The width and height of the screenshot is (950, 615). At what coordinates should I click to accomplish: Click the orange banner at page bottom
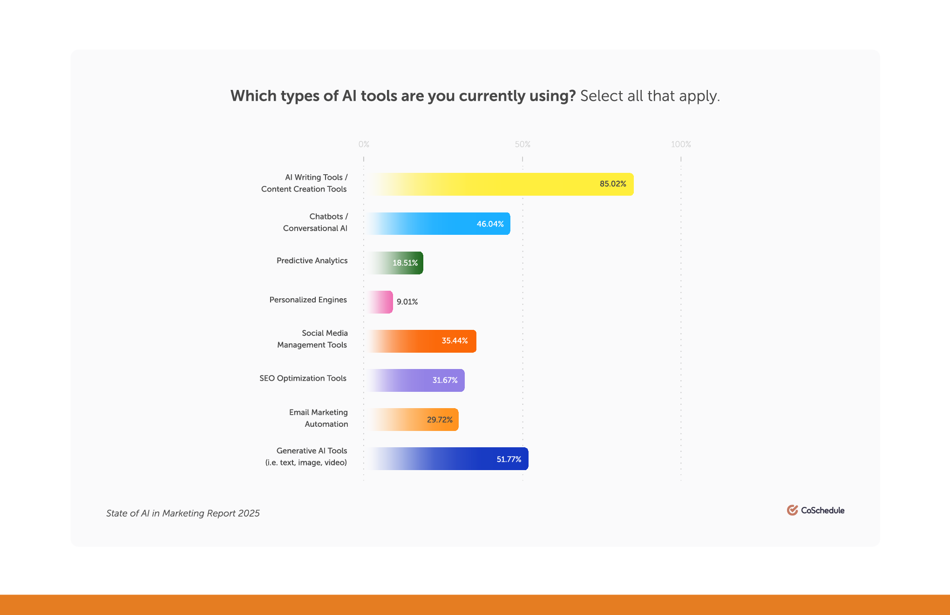pos(475,605)
